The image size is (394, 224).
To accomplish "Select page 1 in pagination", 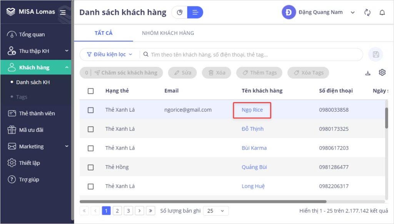I will point(106,211).
